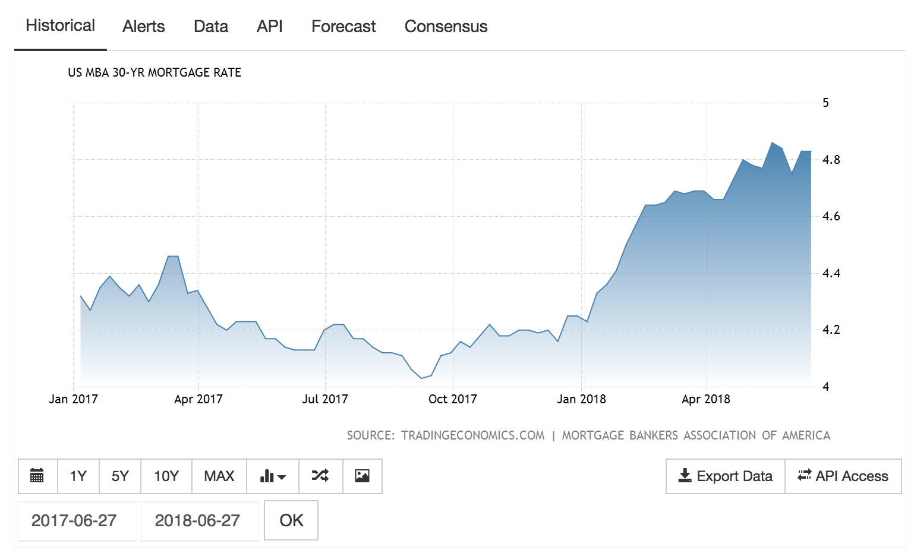
Task: Open the API Access button
Action: (843, 476)
